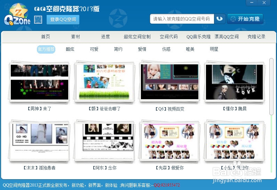This screenshot has width=277, height=190.
Task: Select the 简约 category
Action: click(118, 49)
